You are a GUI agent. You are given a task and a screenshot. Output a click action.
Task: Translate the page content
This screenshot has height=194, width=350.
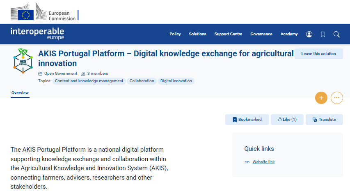324,120
